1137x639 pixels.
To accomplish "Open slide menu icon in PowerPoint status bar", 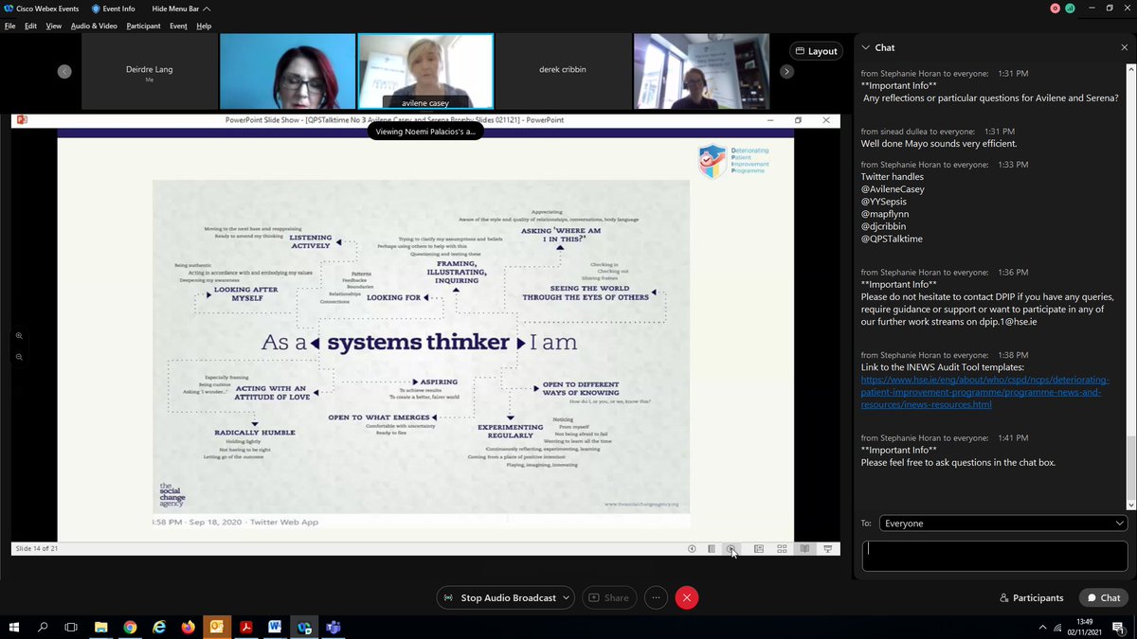I will 712,549.
